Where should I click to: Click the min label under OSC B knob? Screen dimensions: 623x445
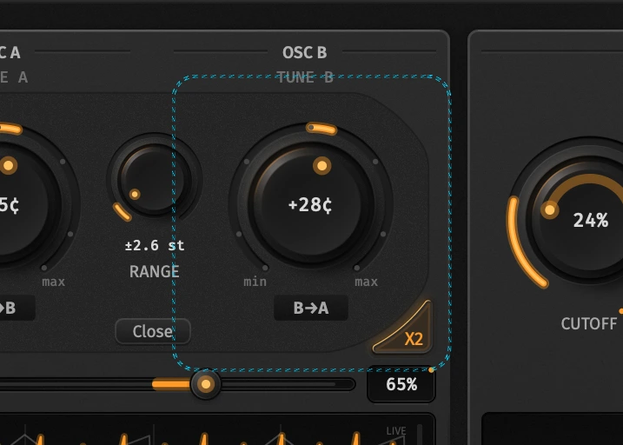point(255,282)
